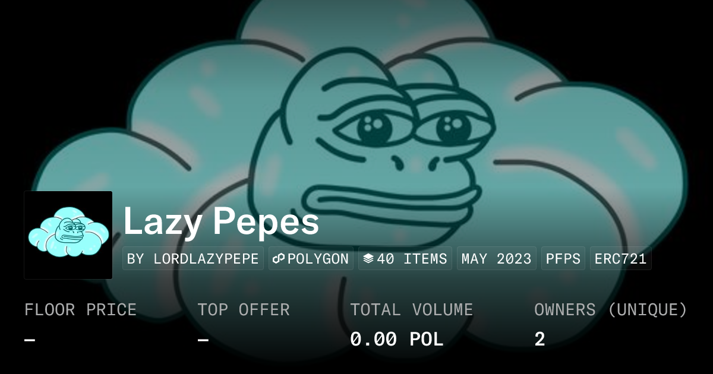Click the frog's left eye in banner
The height and width of the screenshot is (374, 713).
pos(373,126)
